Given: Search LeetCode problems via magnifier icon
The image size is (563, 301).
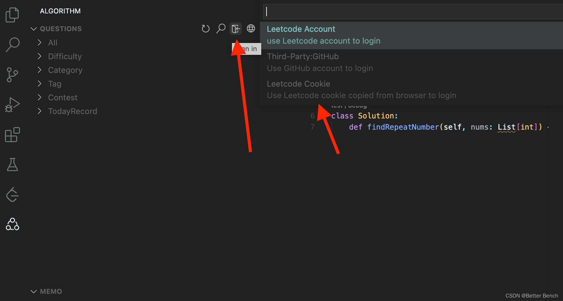Looking at the screenshot, I should (x=221, y=28).
